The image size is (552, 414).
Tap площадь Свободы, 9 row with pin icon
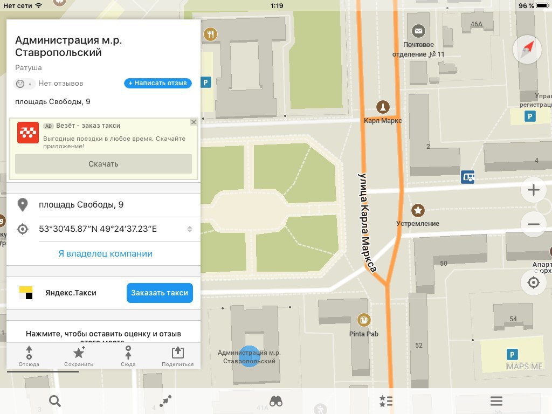click(103, 205)
